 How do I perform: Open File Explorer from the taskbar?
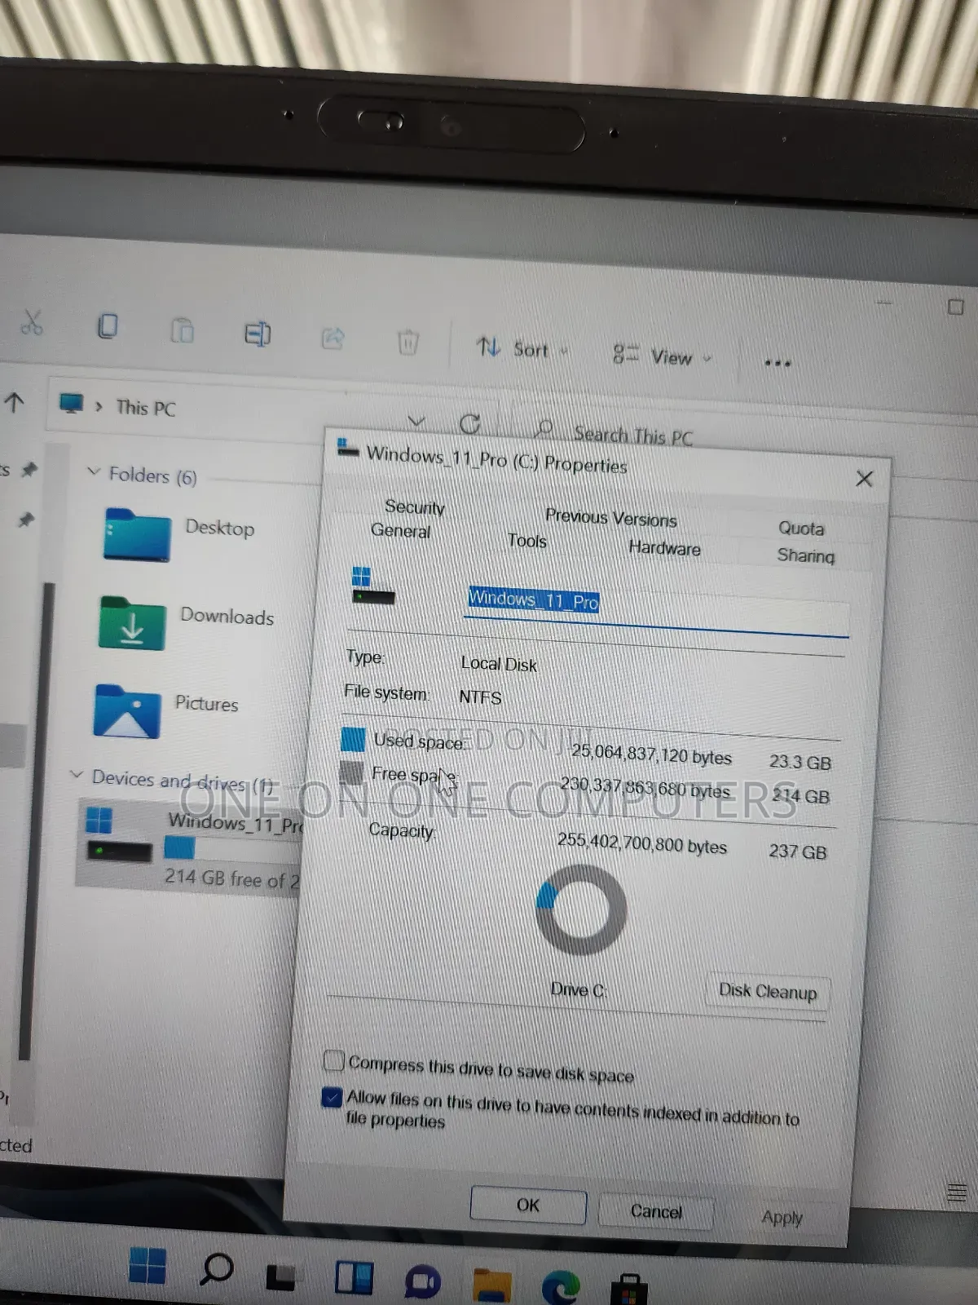(491, 1286)
